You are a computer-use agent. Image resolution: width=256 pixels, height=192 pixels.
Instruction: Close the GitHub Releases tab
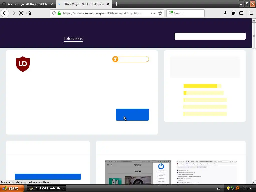52,4
